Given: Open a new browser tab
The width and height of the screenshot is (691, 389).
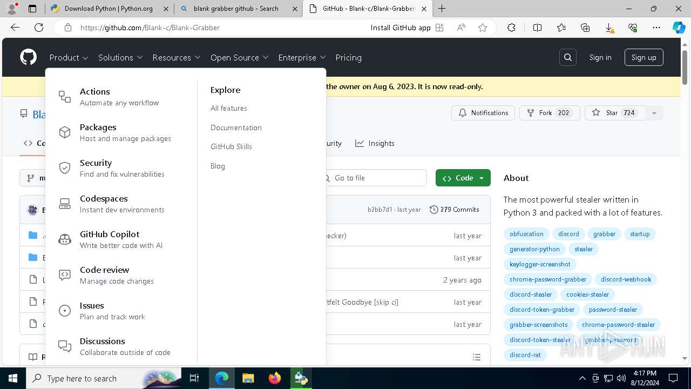Looking at the screenshot, I should click(x=442, y=9).
